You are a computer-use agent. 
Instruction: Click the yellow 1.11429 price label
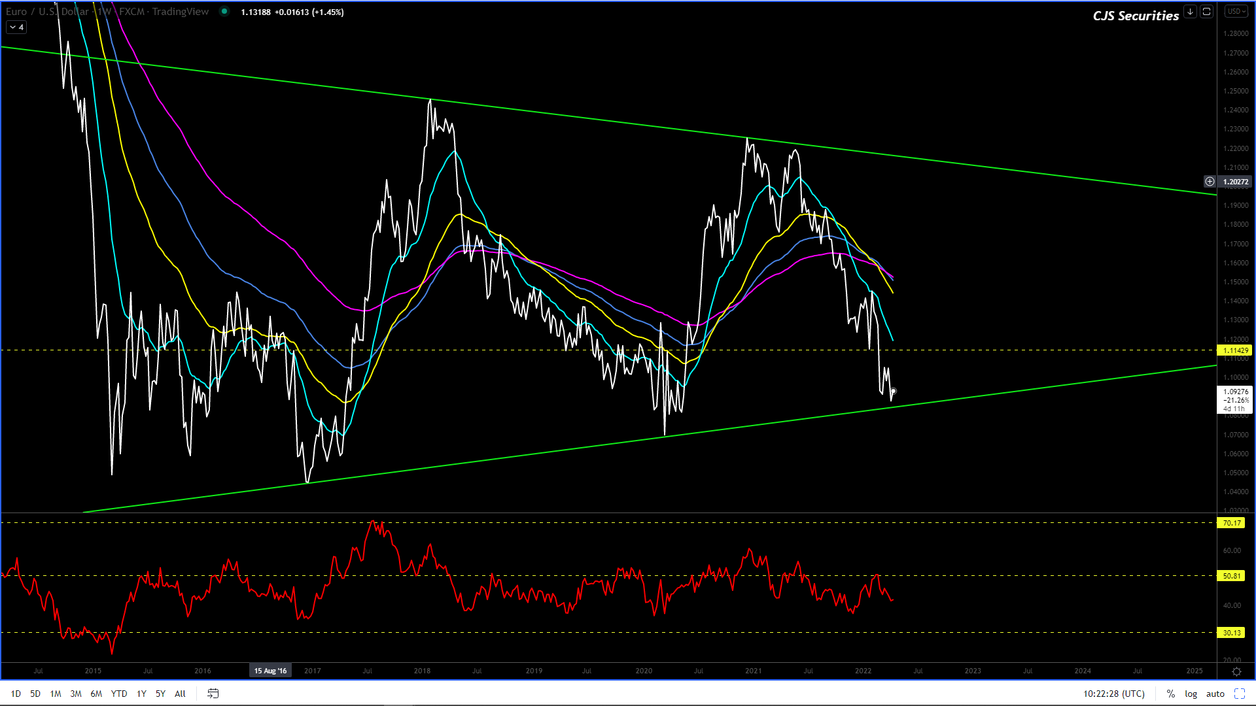(1235, 350)
